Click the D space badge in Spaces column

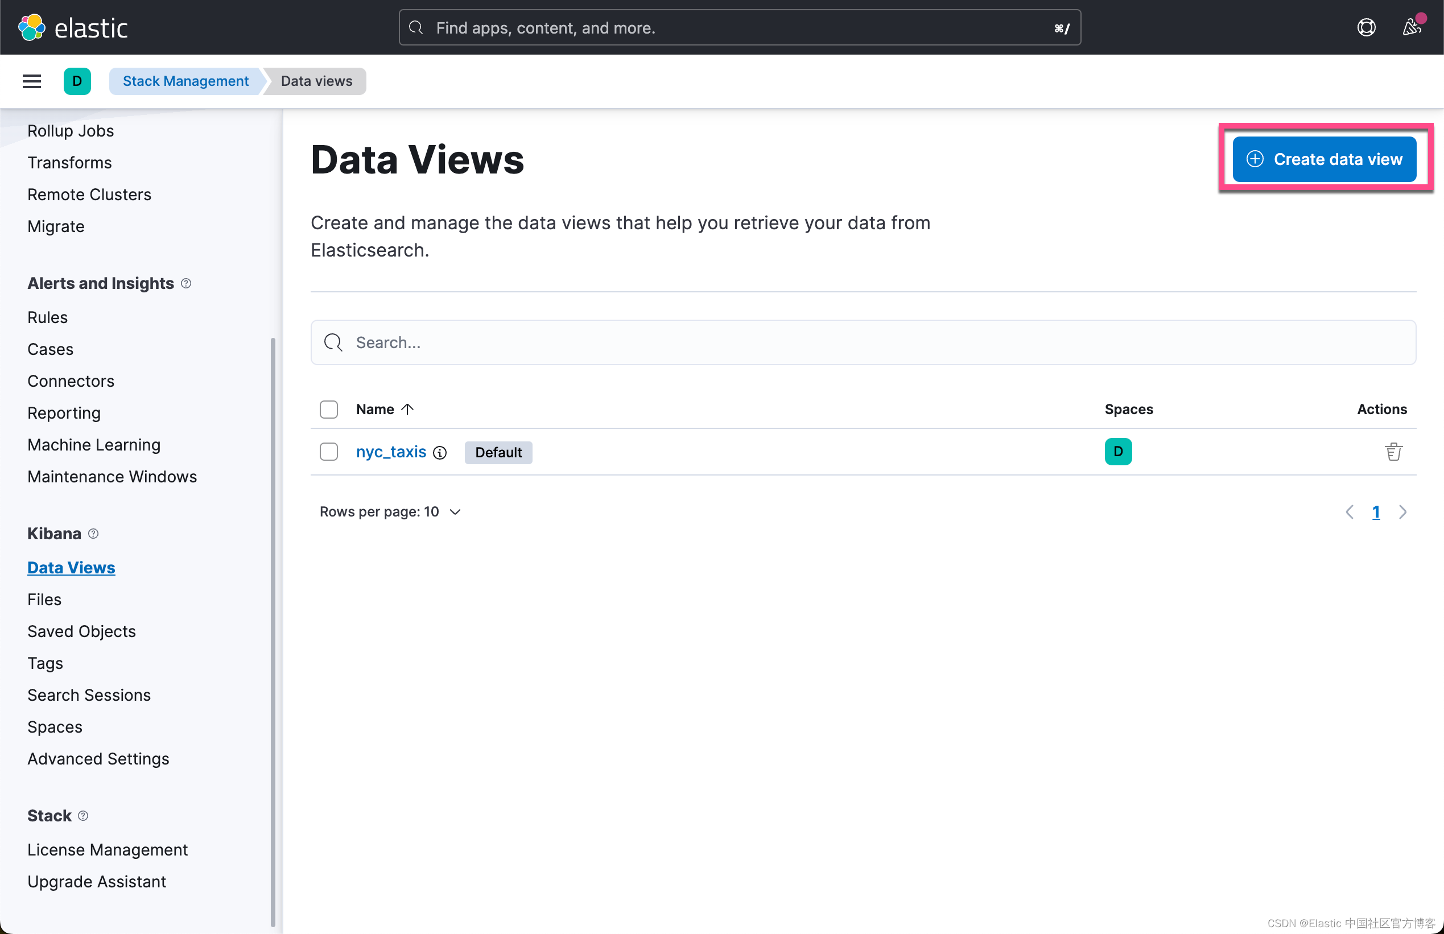[x=1118, y=452]
